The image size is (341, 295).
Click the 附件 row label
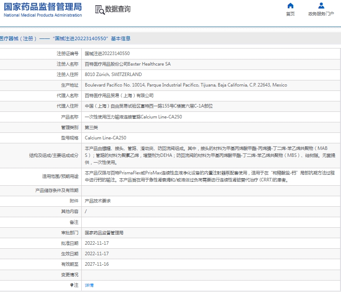click(74, 201)
